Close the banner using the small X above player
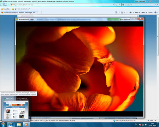Viewport: 159px width, 127px height. (138, 16)
